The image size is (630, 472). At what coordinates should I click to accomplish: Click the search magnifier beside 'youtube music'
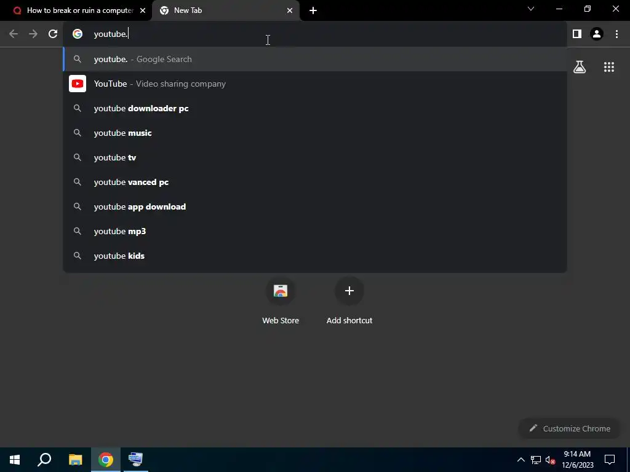click(x=78, y=133)
